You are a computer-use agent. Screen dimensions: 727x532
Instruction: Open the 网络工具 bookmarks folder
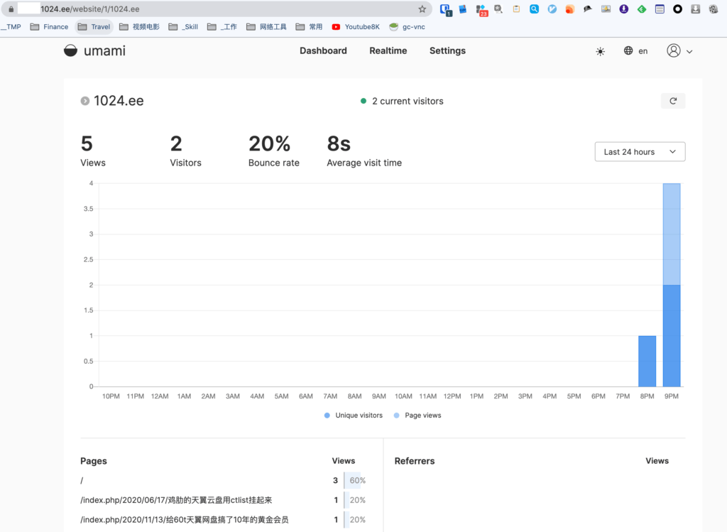[x=266, y=27]
